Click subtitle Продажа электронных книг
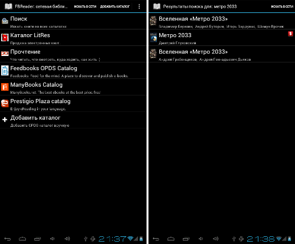 35,43
